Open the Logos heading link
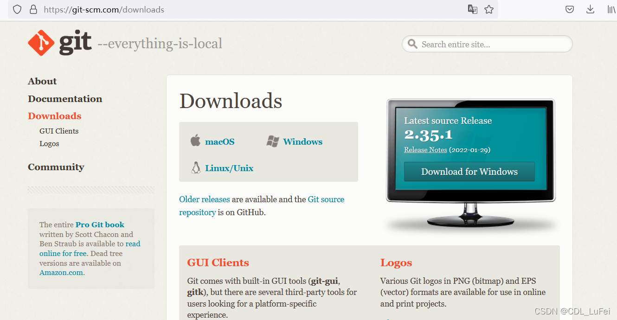Viewport: 617px width, 320px height. pos(396,263)
